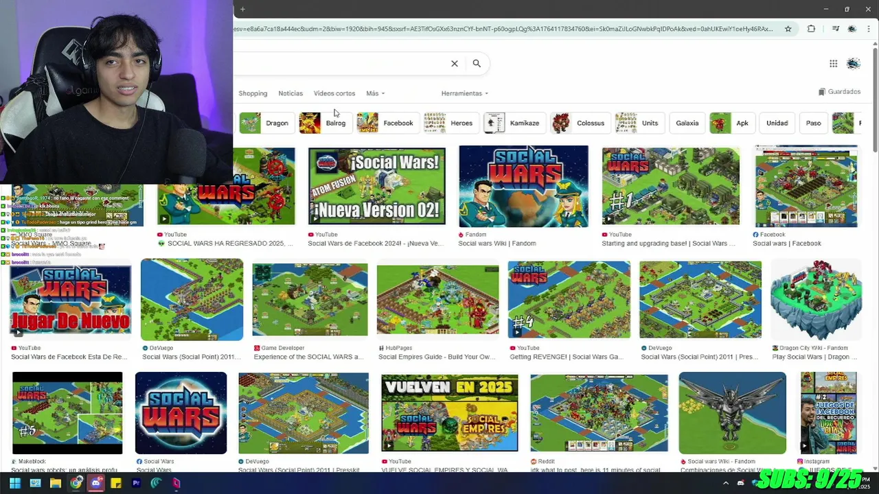
Task: Open the Social wars | Facebook image result
Action: tap(806, 186)
